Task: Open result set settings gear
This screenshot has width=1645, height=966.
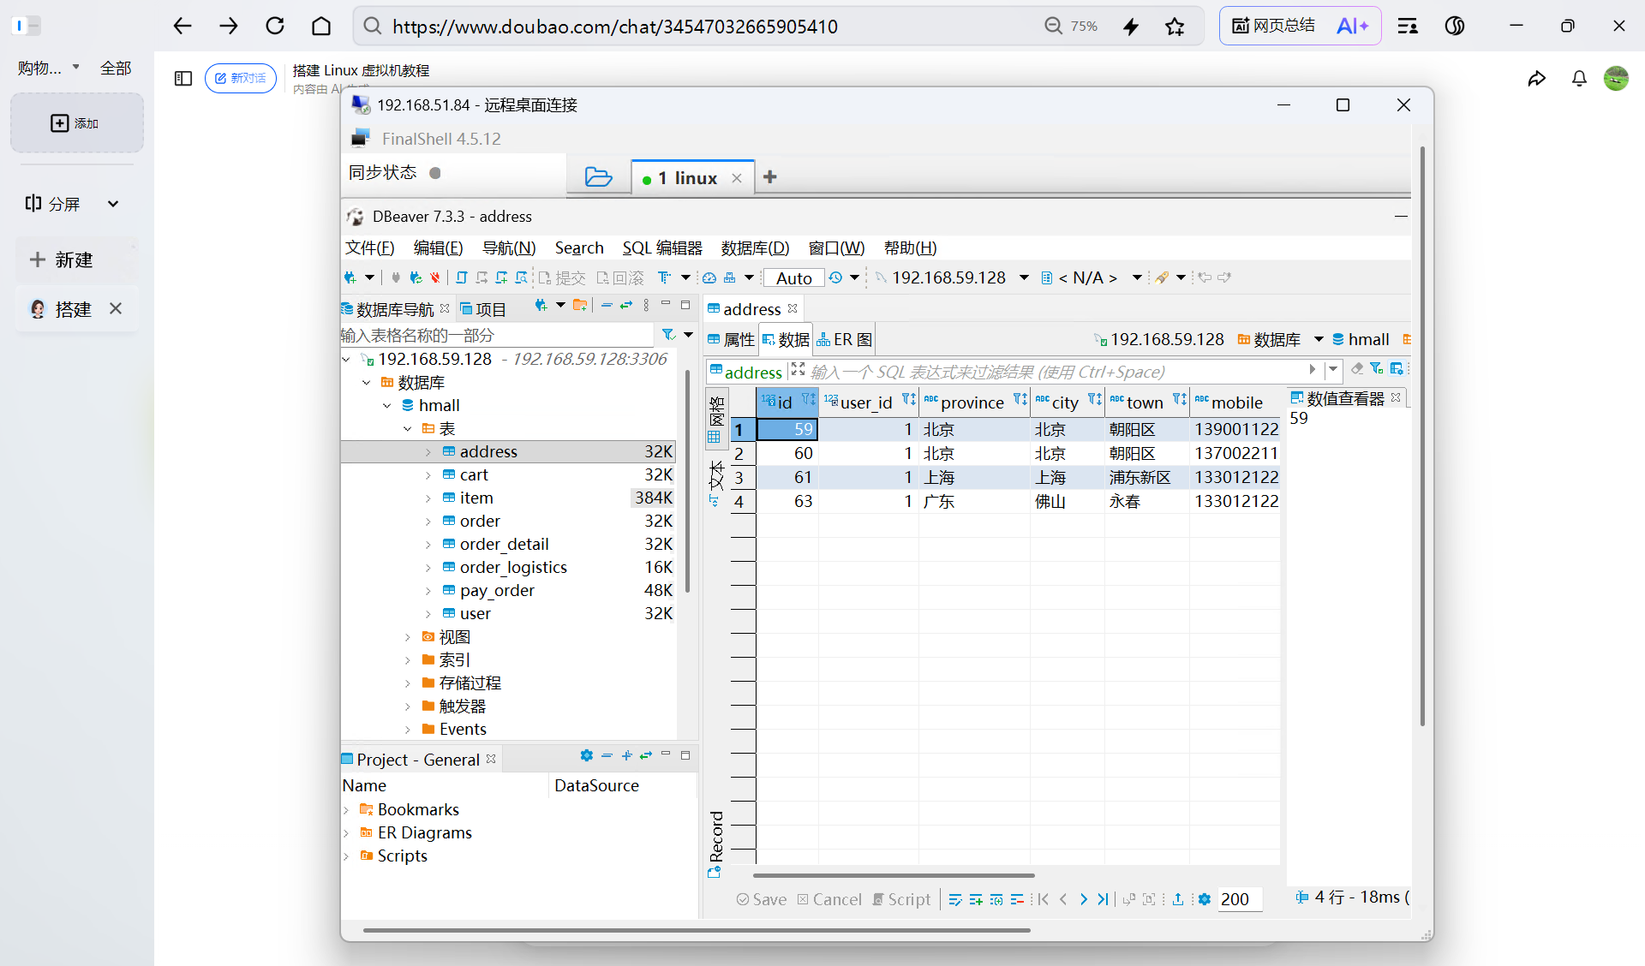Action: [1205, 899]
